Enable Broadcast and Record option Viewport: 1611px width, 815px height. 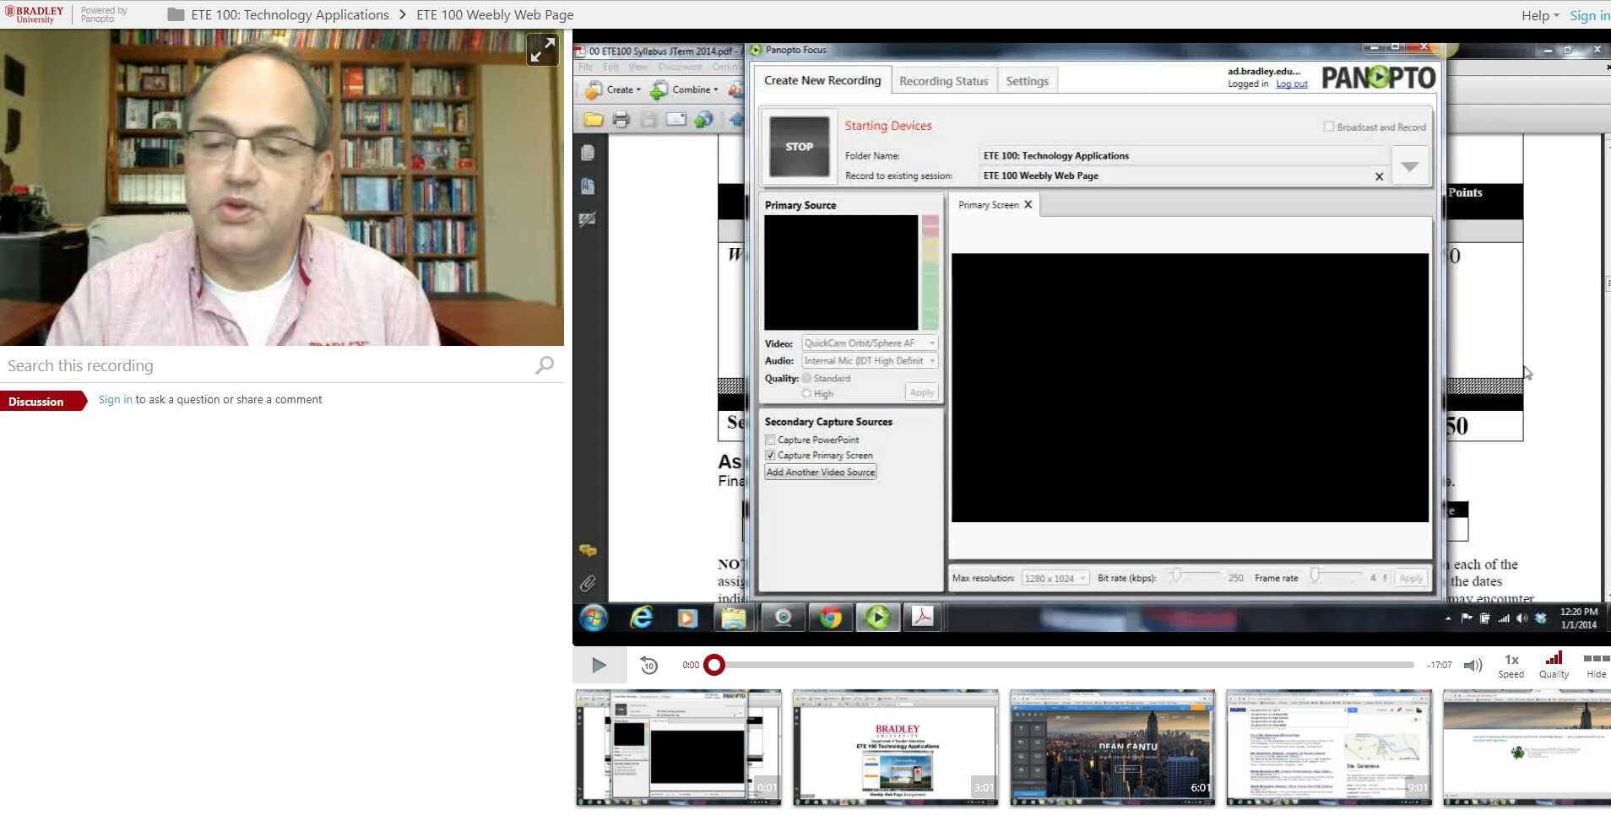click(x=1327, y=127)
